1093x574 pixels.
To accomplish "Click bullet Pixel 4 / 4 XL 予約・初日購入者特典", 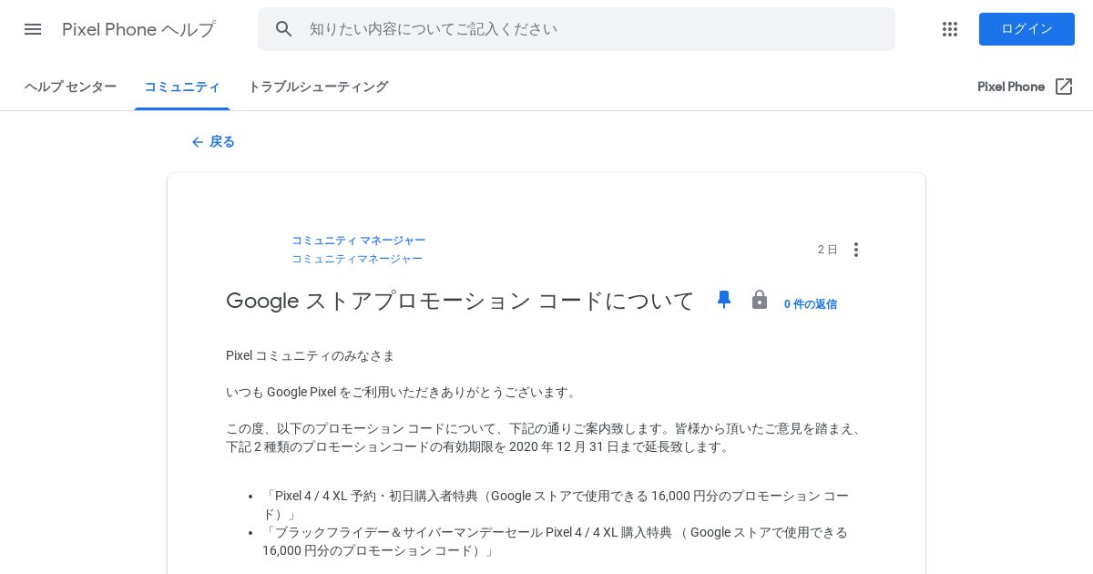I will pyautogui.click(x=556, y=505).
